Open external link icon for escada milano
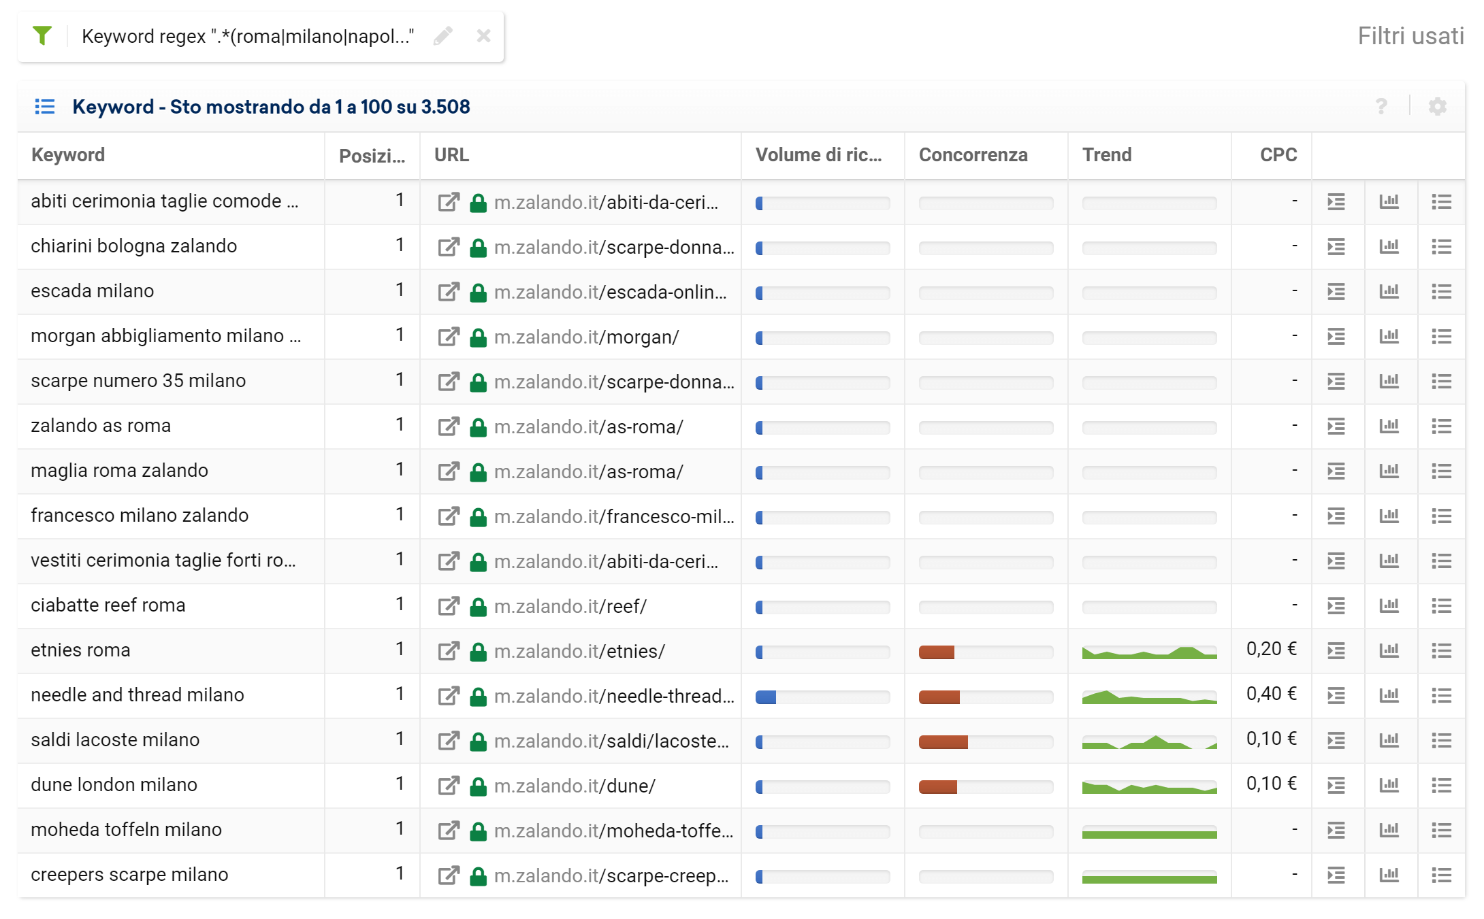Viewport: 1484px width, 919px height. click(x=448, y=292)
